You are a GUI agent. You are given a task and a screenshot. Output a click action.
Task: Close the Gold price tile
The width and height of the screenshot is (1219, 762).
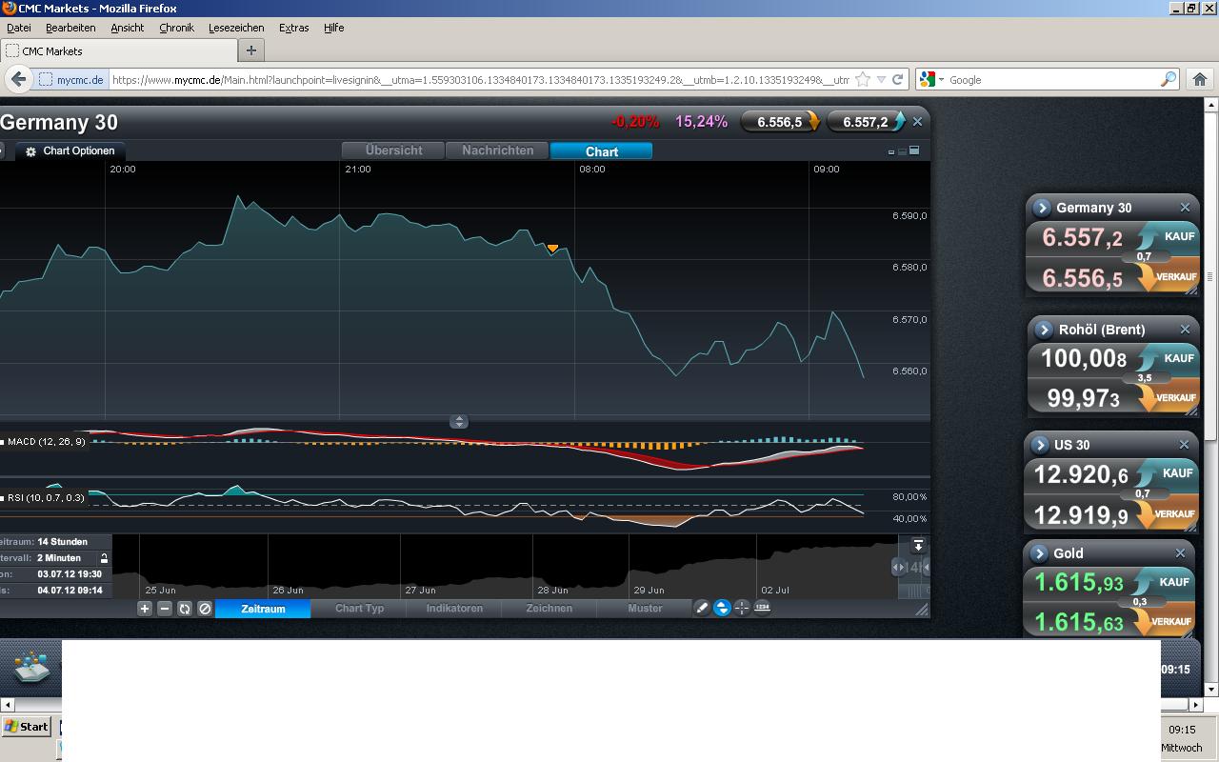click(1180, 553)
